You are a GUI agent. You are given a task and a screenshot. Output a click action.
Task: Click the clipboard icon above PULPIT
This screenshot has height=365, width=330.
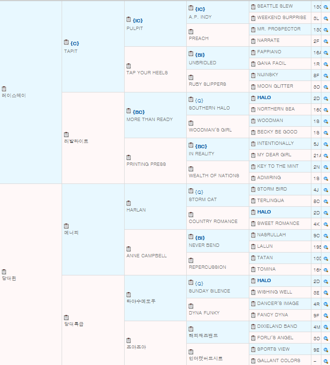pos(128,20)
